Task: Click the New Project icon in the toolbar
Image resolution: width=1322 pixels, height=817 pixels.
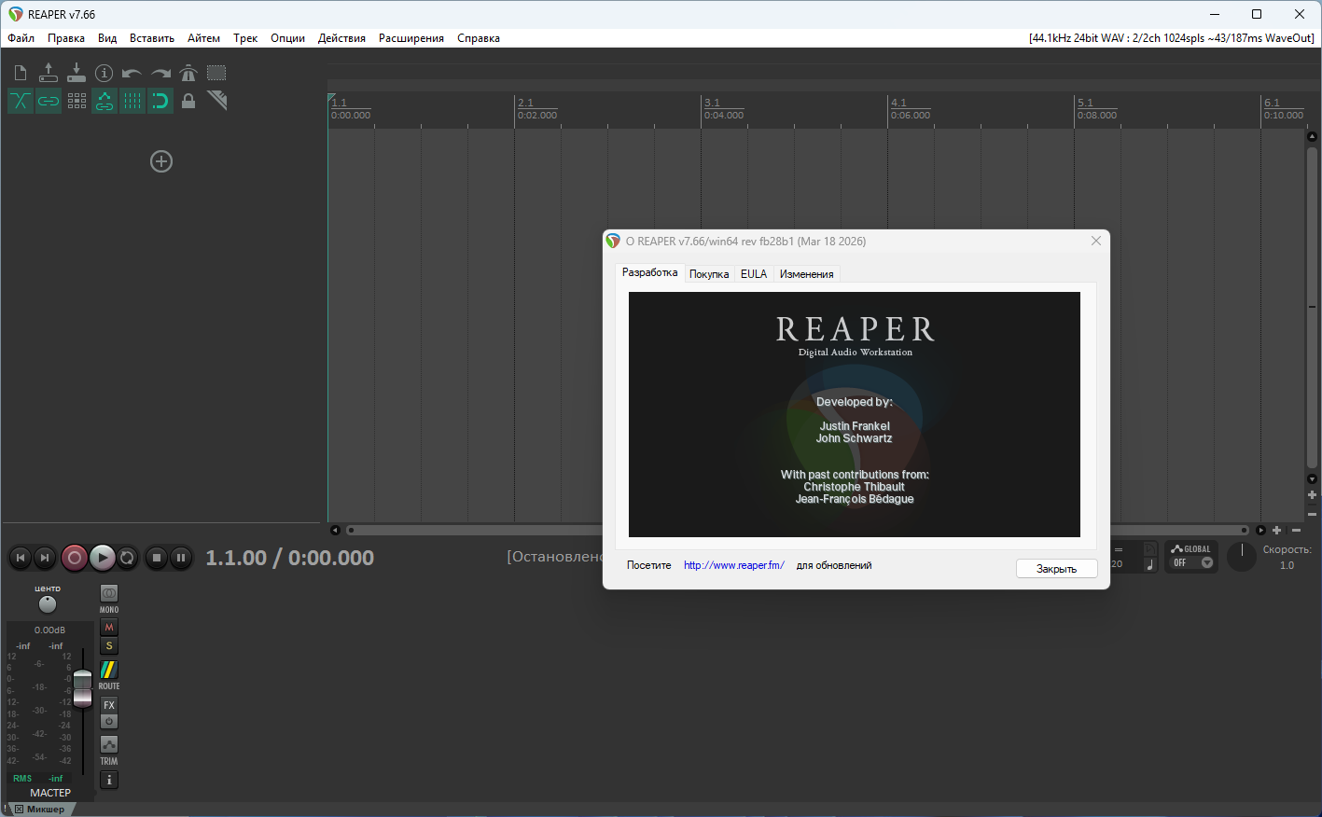Action: tap(21, 73)
